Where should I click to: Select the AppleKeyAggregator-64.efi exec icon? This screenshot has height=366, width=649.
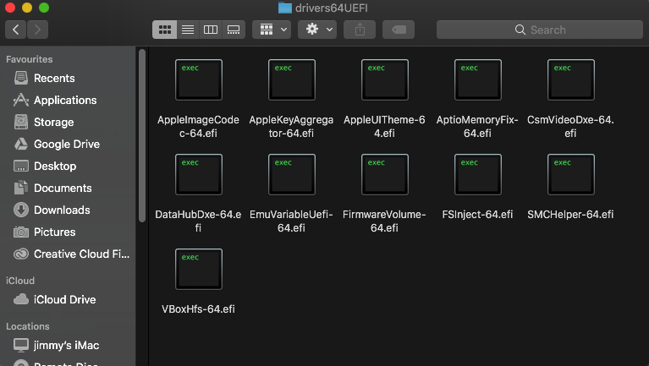pyautogui.click(x=292, y=79)
